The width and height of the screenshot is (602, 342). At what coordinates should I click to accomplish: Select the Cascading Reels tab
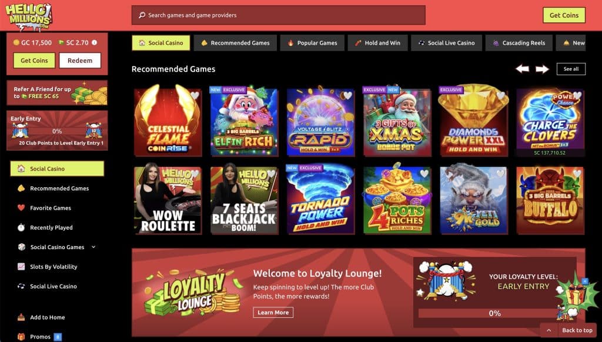coord(519,43)
